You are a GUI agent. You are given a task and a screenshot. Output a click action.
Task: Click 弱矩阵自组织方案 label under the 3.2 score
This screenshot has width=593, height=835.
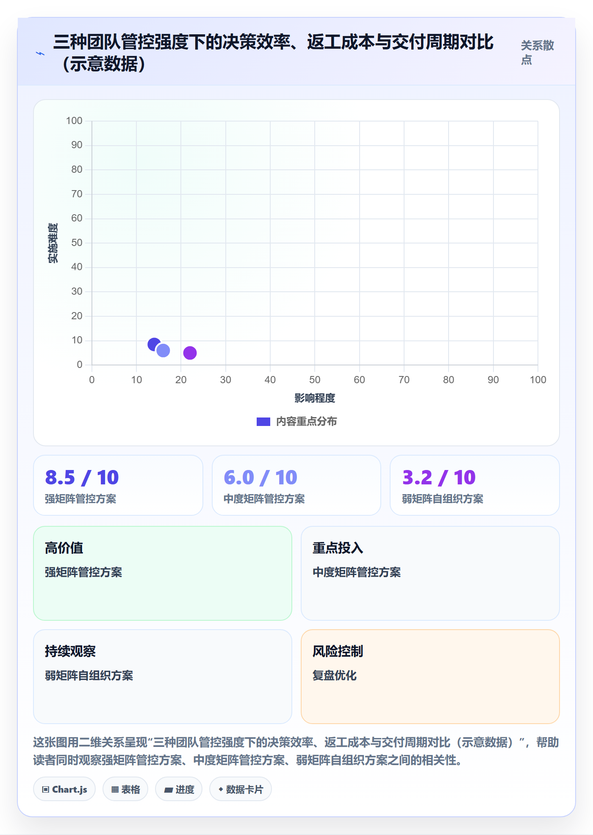coord(443,499)
